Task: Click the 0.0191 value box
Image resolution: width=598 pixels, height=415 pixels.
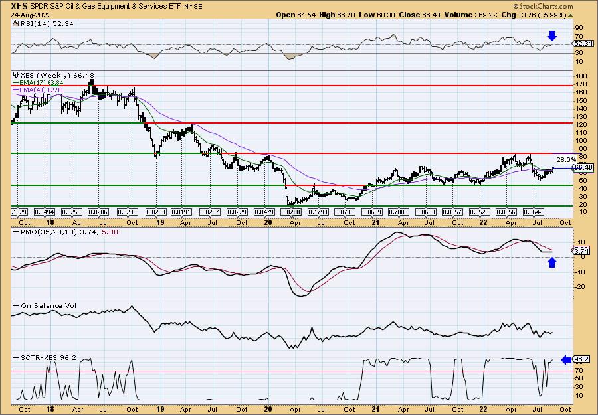Action: click(181, 212)
